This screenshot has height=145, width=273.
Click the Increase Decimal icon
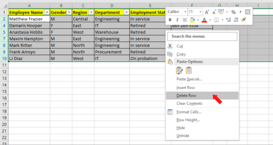(x=229, y=20)
